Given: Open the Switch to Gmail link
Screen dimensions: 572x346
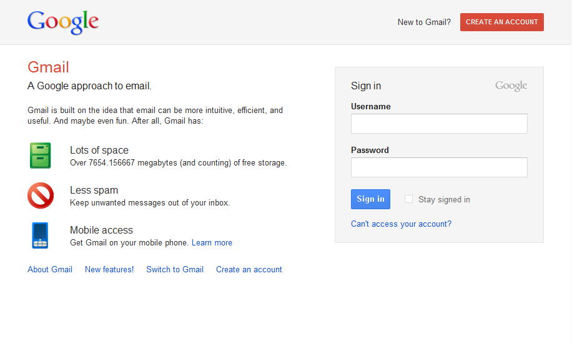Looking at the screenshot, I should pyautogui.click(x=175, y=269).
